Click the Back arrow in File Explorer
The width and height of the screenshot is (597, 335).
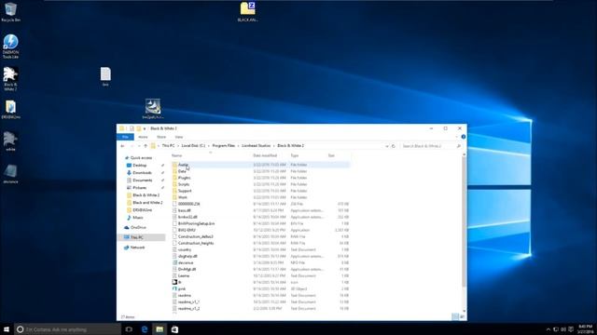[122, 146]
